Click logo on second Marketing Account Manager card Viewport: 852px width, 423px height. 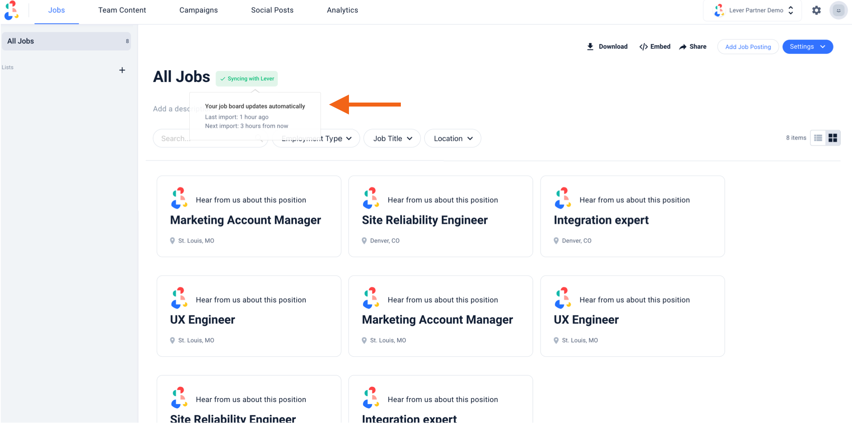point(371,298)
